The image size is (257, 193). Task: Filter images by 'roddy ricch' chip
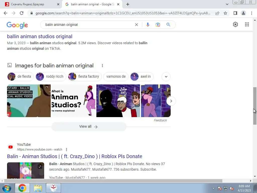click(51, 76)
